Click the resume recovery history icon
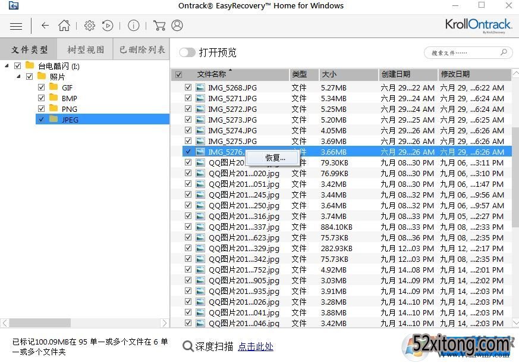519x363 pixels. pos(108,26)
